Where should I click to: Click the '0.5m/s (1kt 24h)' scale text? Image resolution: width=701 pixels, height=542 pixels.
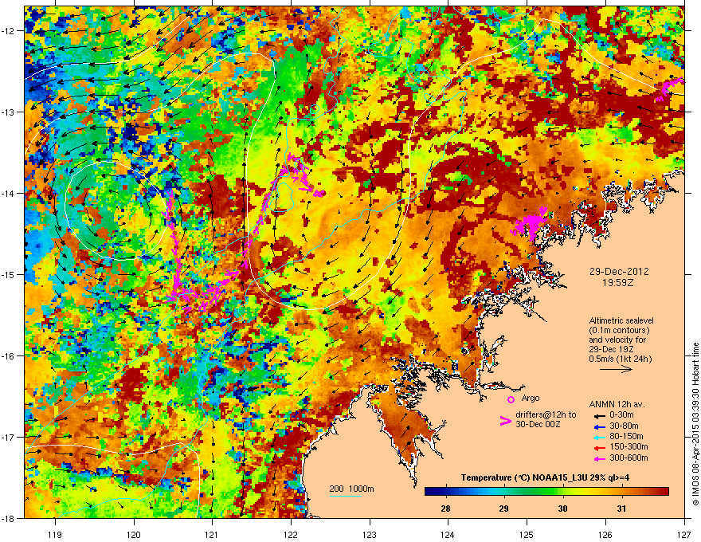(x=620, y=359)
